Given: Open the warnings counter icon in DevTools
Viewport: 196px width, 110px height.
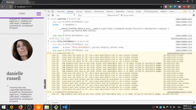Looking at the screenshot, I should point(185,11).
